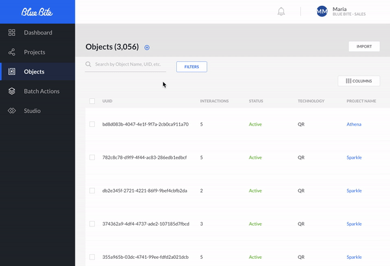Click Active status in db2e345f row
Viewport: 390px width, 266px height.
click(x=255, y=191)
